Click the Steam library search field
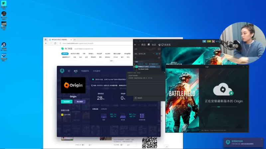 (x=146, y=58)
